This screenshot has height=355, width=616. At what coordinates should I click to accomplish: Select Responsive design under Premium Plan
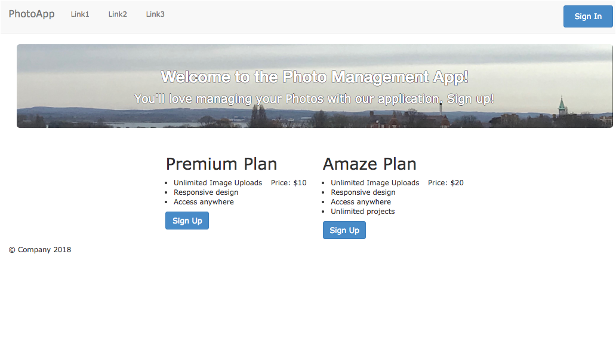tap(206, 192)
